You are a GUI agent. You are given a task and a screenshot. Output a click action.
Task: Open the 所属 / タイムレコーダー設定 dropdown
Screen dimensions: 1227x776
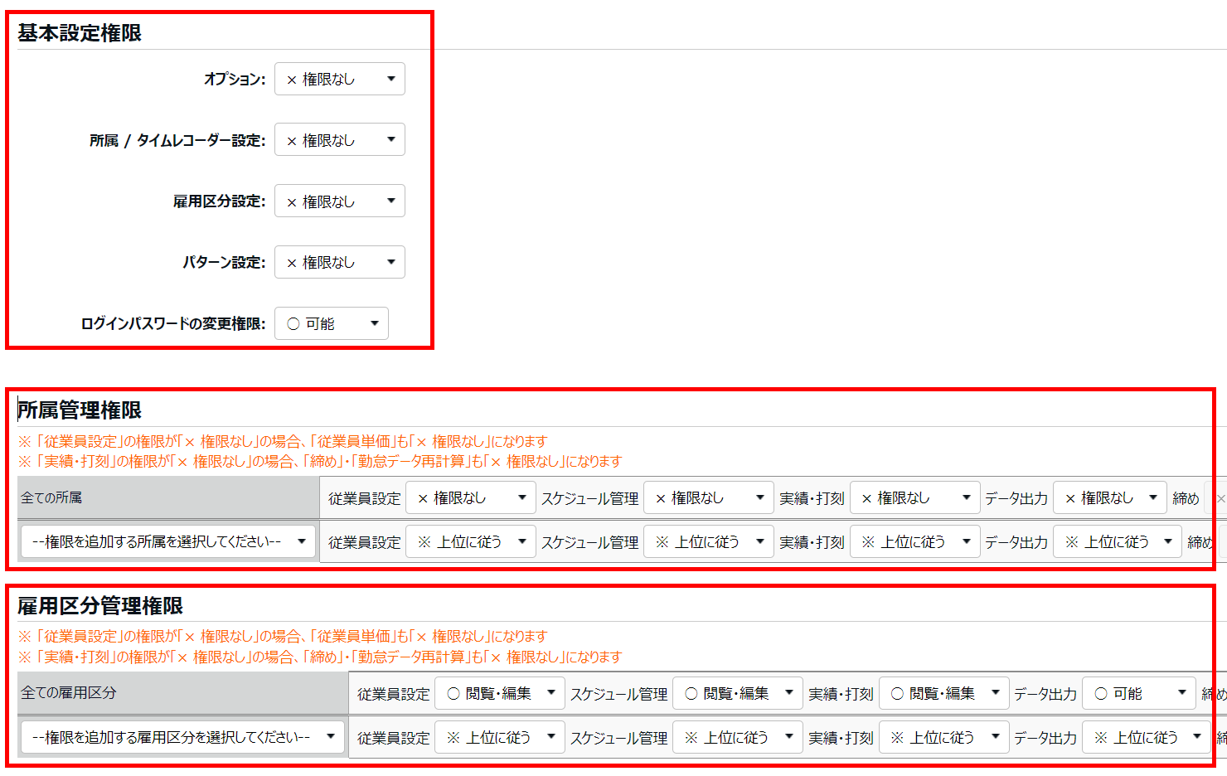click(x=339, y=140)
